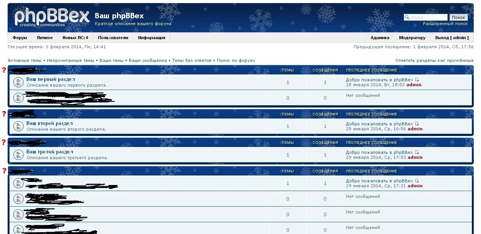Open the Пользователи menu

click(113, 38)
